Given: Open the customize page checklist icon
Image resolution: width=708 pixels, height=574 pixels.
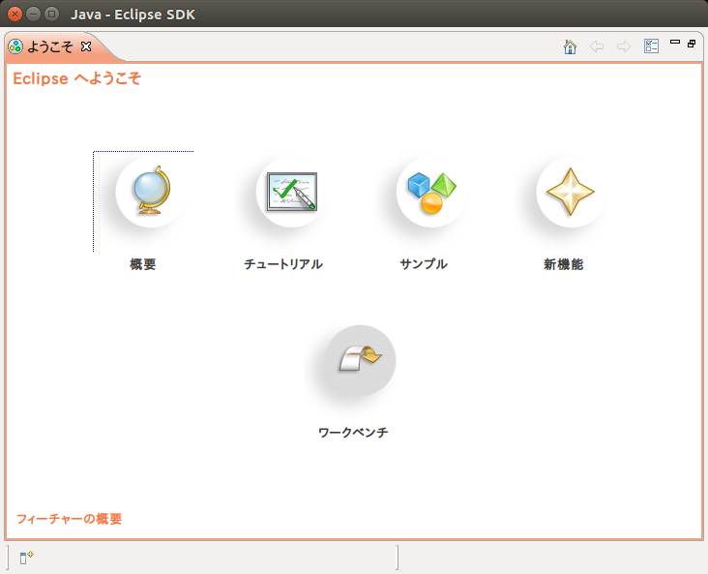Looking at the screenshot, I should pyautogui.click(x=651, y=46).
